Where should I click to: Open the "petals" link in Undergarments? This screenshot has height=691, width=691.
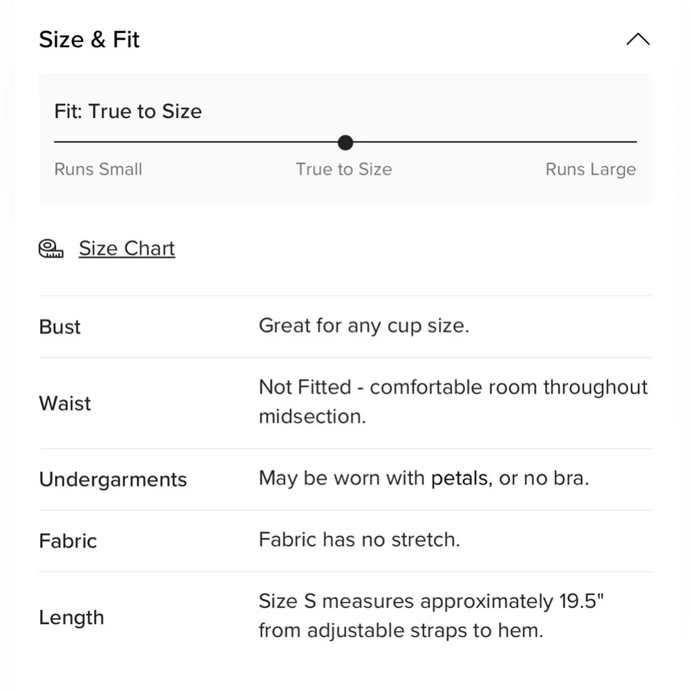coord(459,479)
